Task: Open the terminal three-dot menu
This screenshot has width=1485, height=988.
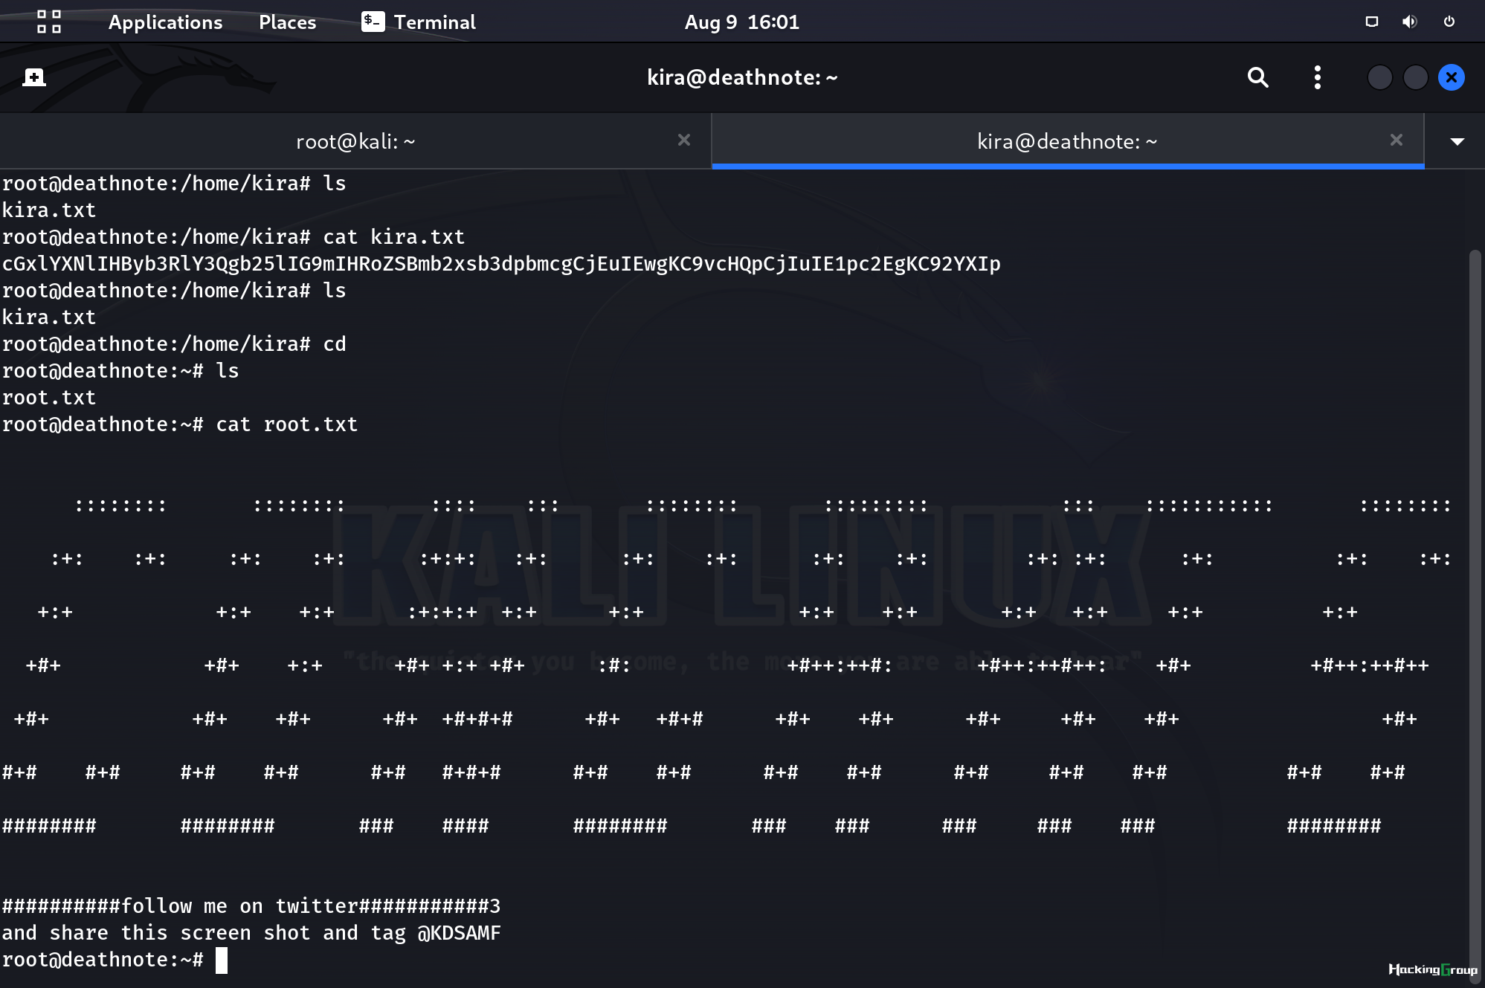Action: coord(1318,77)
